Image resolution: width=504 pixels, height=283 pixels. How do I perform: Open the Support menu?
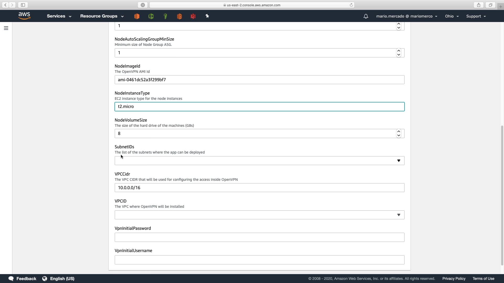pyautogui.click(x=476, y=16)
